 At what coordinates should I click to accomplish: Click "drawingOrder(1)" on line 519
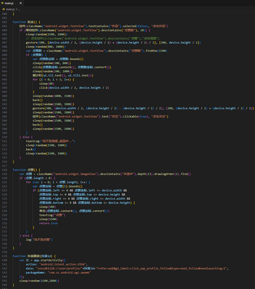click(x=166, y=174)
